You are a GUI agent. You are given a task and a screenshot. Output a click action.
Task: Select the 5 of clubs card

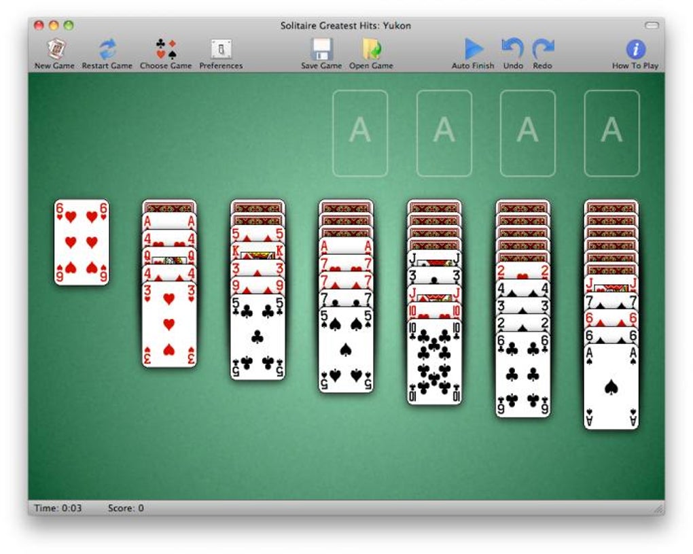click(257, 338)
